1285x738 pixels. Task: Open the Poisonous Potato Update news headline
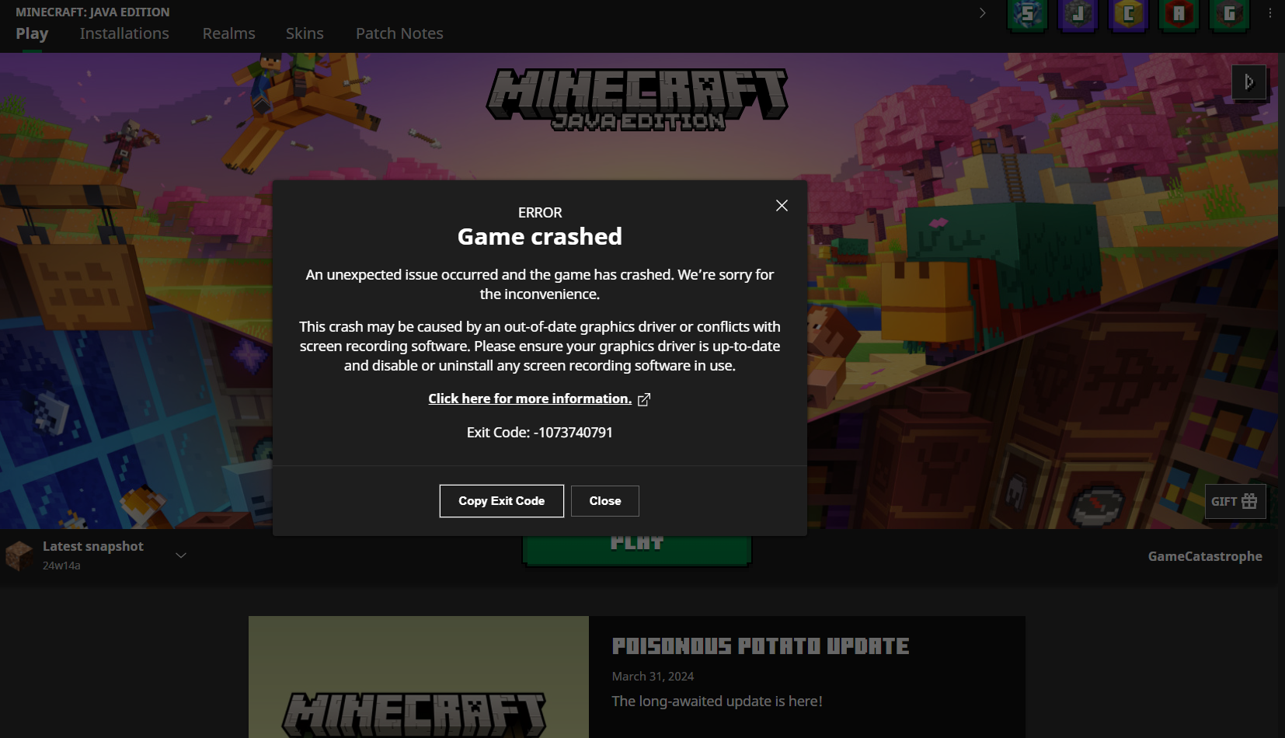[x=761, y=646]
